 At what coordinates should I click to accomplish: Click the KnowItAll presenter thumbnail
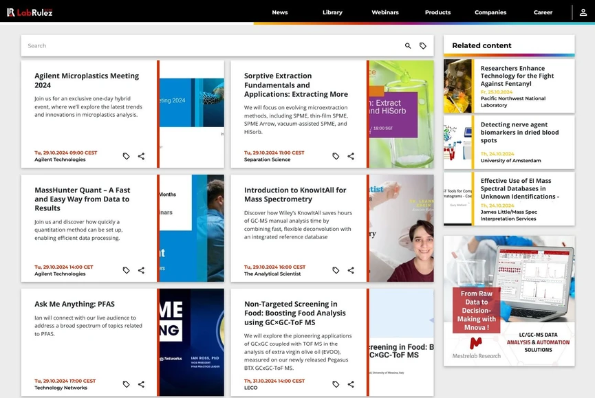click(x=402, y=228)
